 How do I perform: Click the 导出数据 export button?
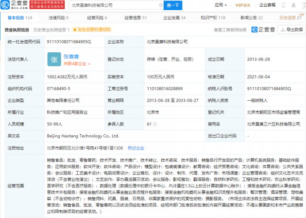291,30
